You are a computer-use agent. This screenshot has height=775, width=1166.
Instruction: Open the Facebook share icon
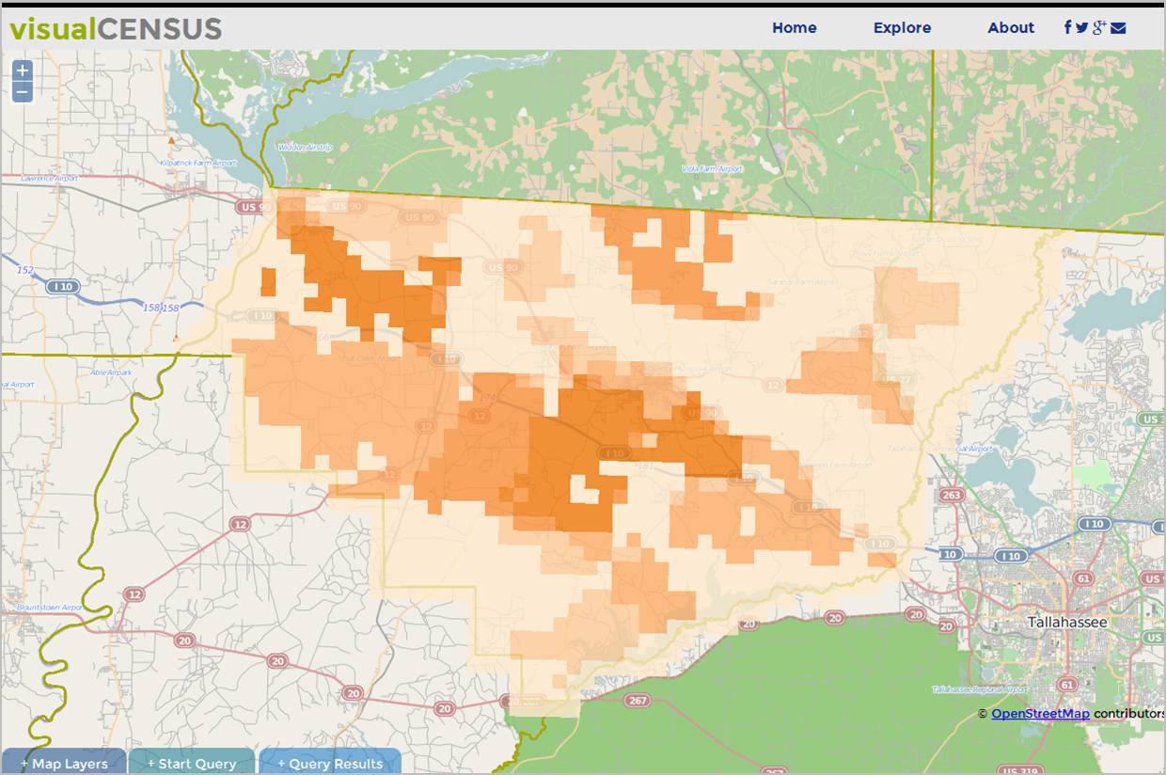click(1068, 27)
